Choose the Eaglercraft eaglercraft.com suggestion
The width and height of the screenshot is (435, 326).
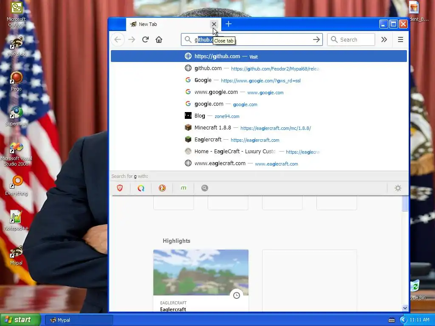coord(259,140)
